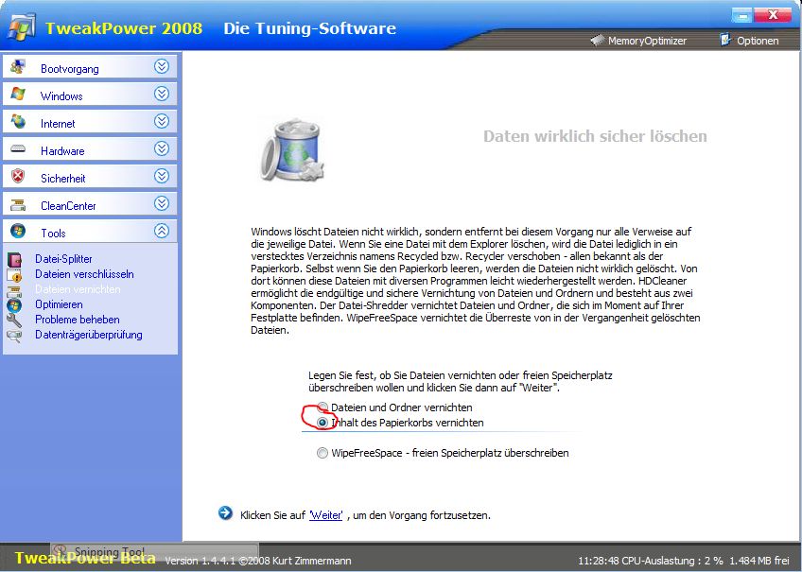Click the blue arrow icon beside Weiter hint
This screenshot has width=802, height=572.
tap(225, 512)
